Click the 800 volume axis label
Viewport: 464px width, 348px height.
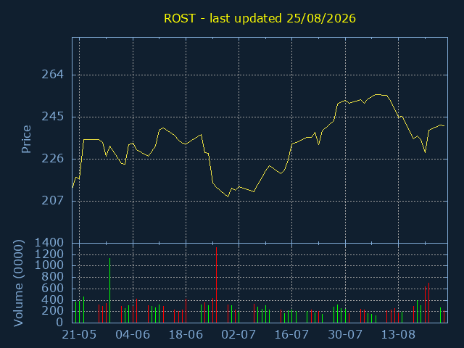pos(53,277)
